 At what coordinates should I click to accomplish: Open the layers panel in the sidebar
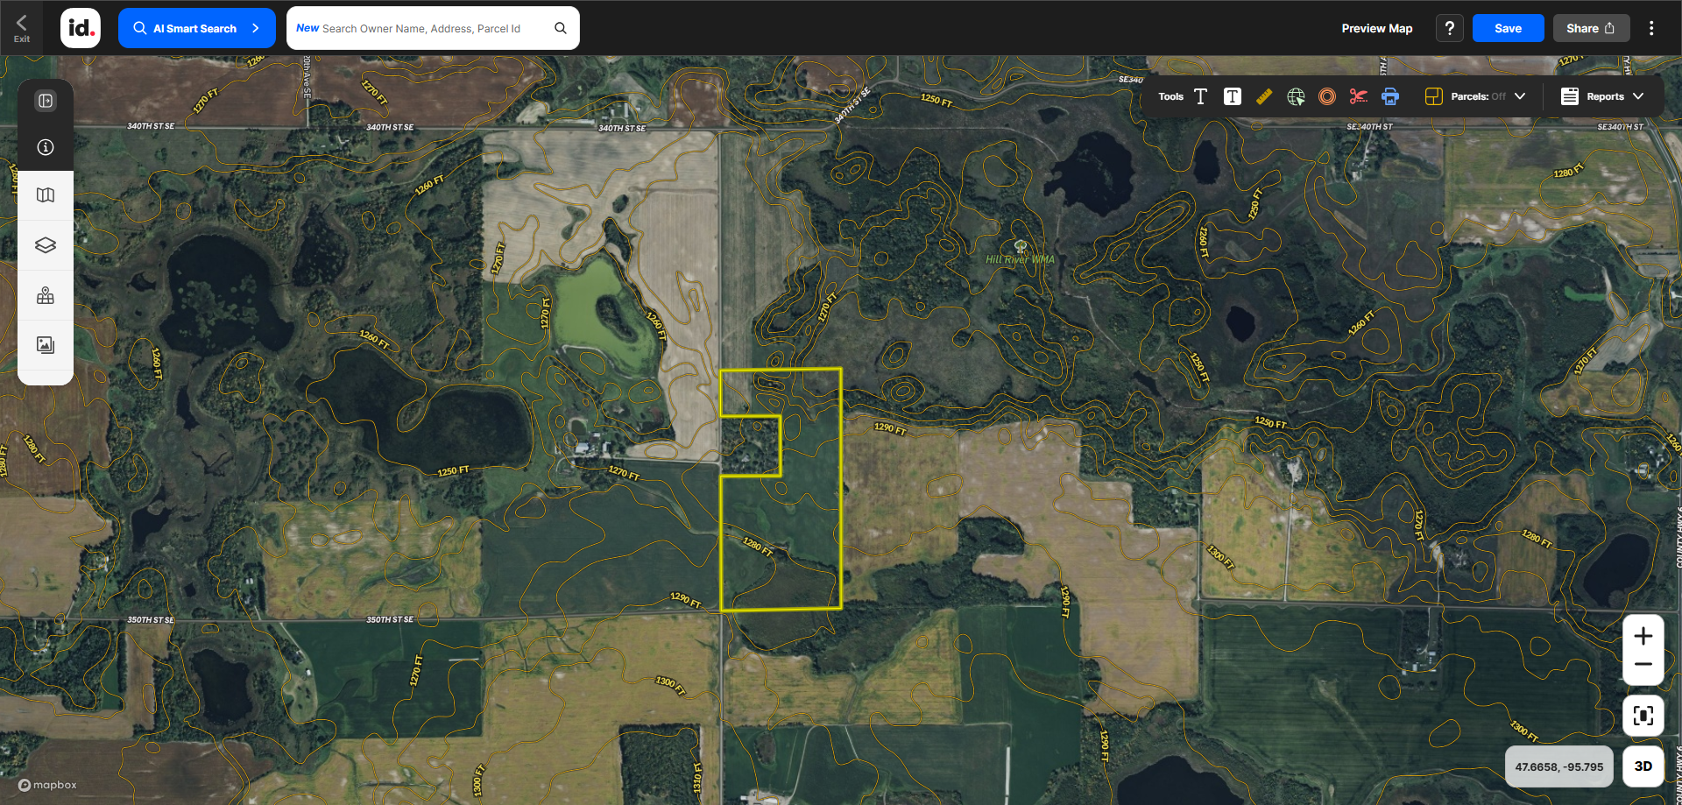click(46, 245)
